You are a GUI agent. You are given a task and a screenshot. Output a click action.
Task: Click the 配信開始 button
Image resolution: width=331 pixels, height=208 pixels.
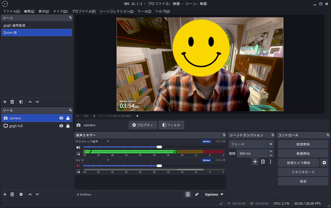pos(303,144)
